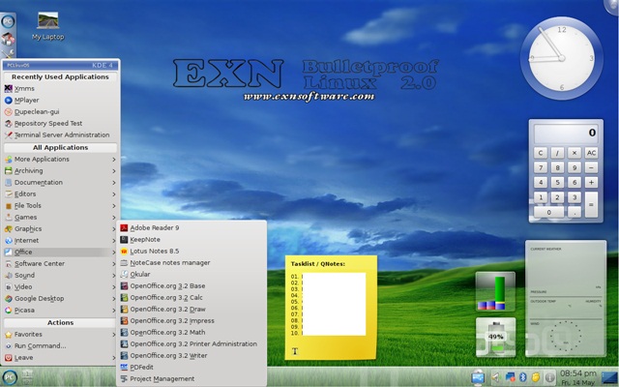Click the analog clock widget
Screen dimensions: 619x387
pyautogui.click(x=561, y=58)
